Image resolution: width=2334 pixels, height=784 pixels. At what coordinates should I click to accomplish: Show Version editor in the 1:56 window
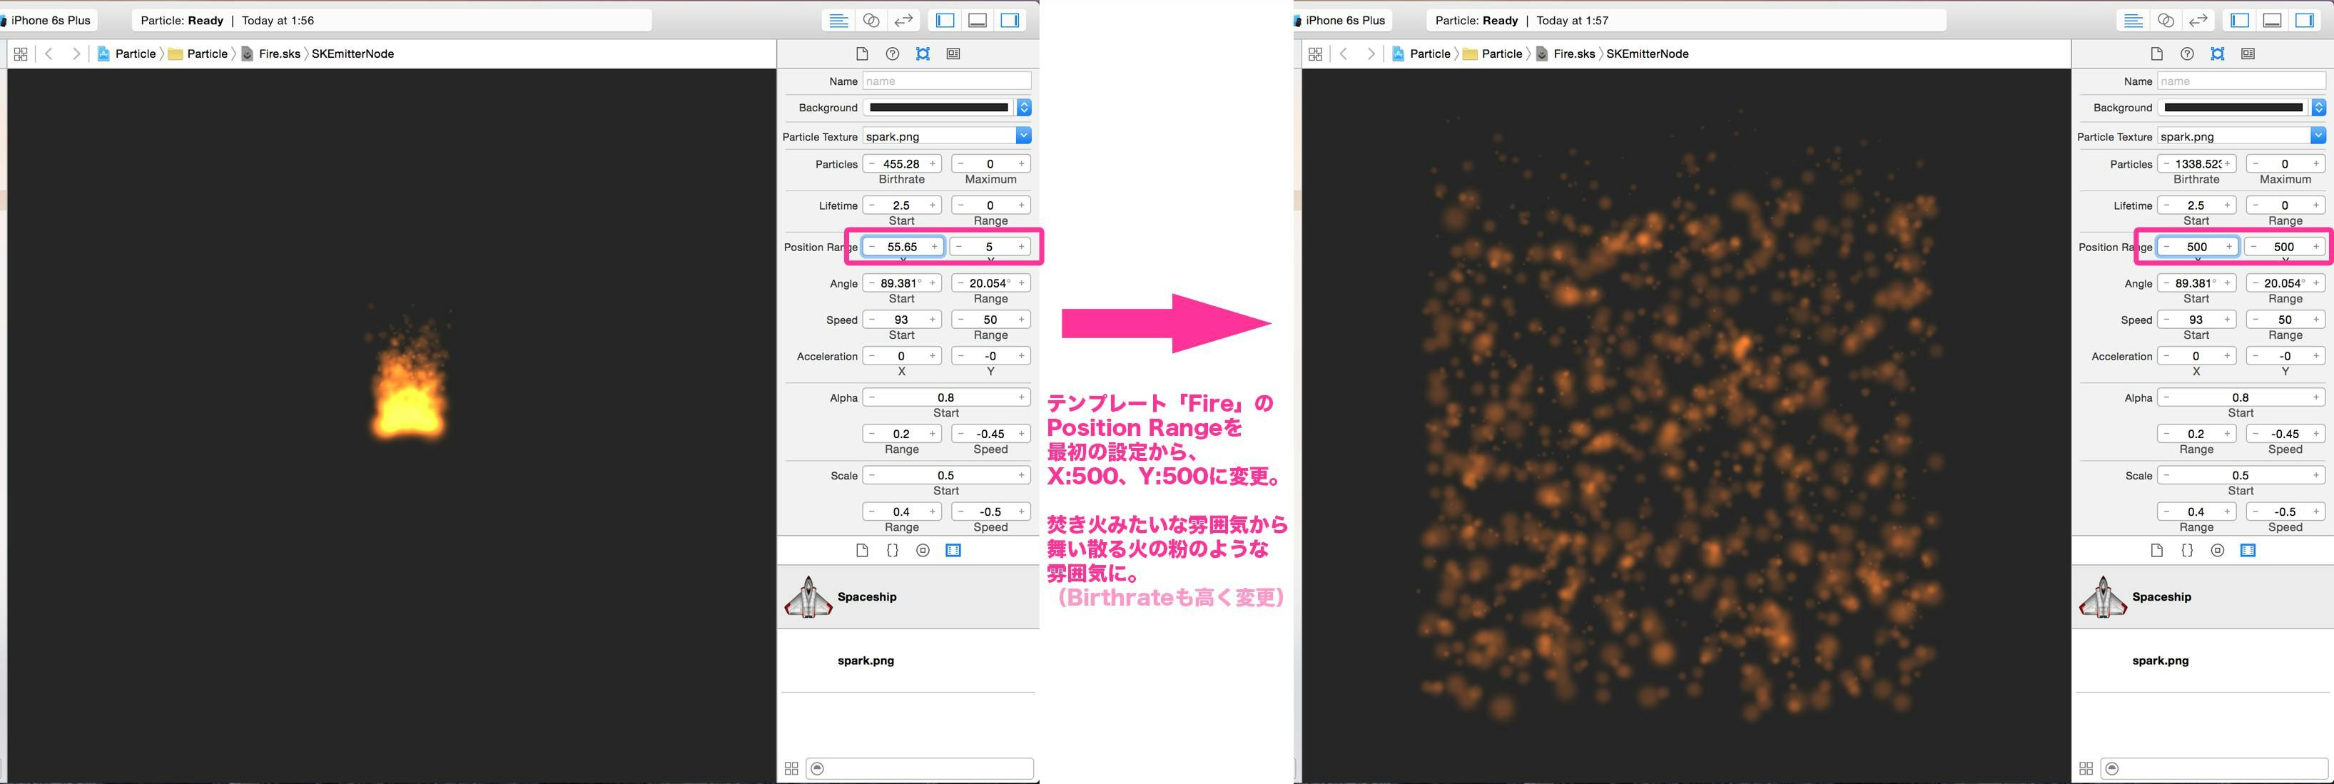tap(903, 20)
